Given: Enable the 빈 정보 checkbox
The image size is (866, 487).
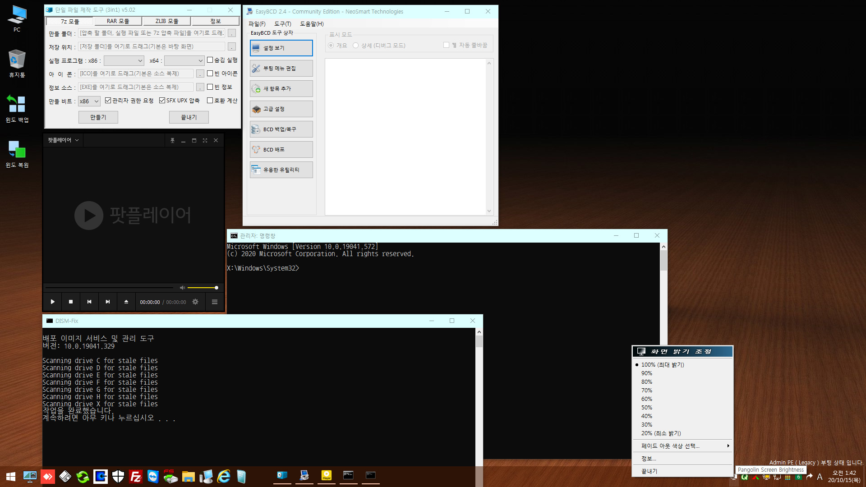Looking at the screenshot, I should [x=210, y=87].
